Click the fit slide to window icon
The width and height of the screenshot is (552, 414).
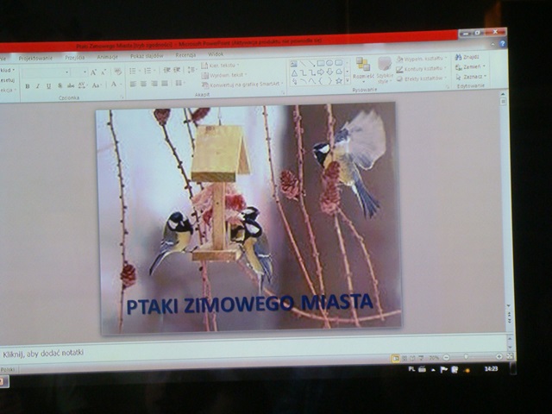tap(509, 355)
